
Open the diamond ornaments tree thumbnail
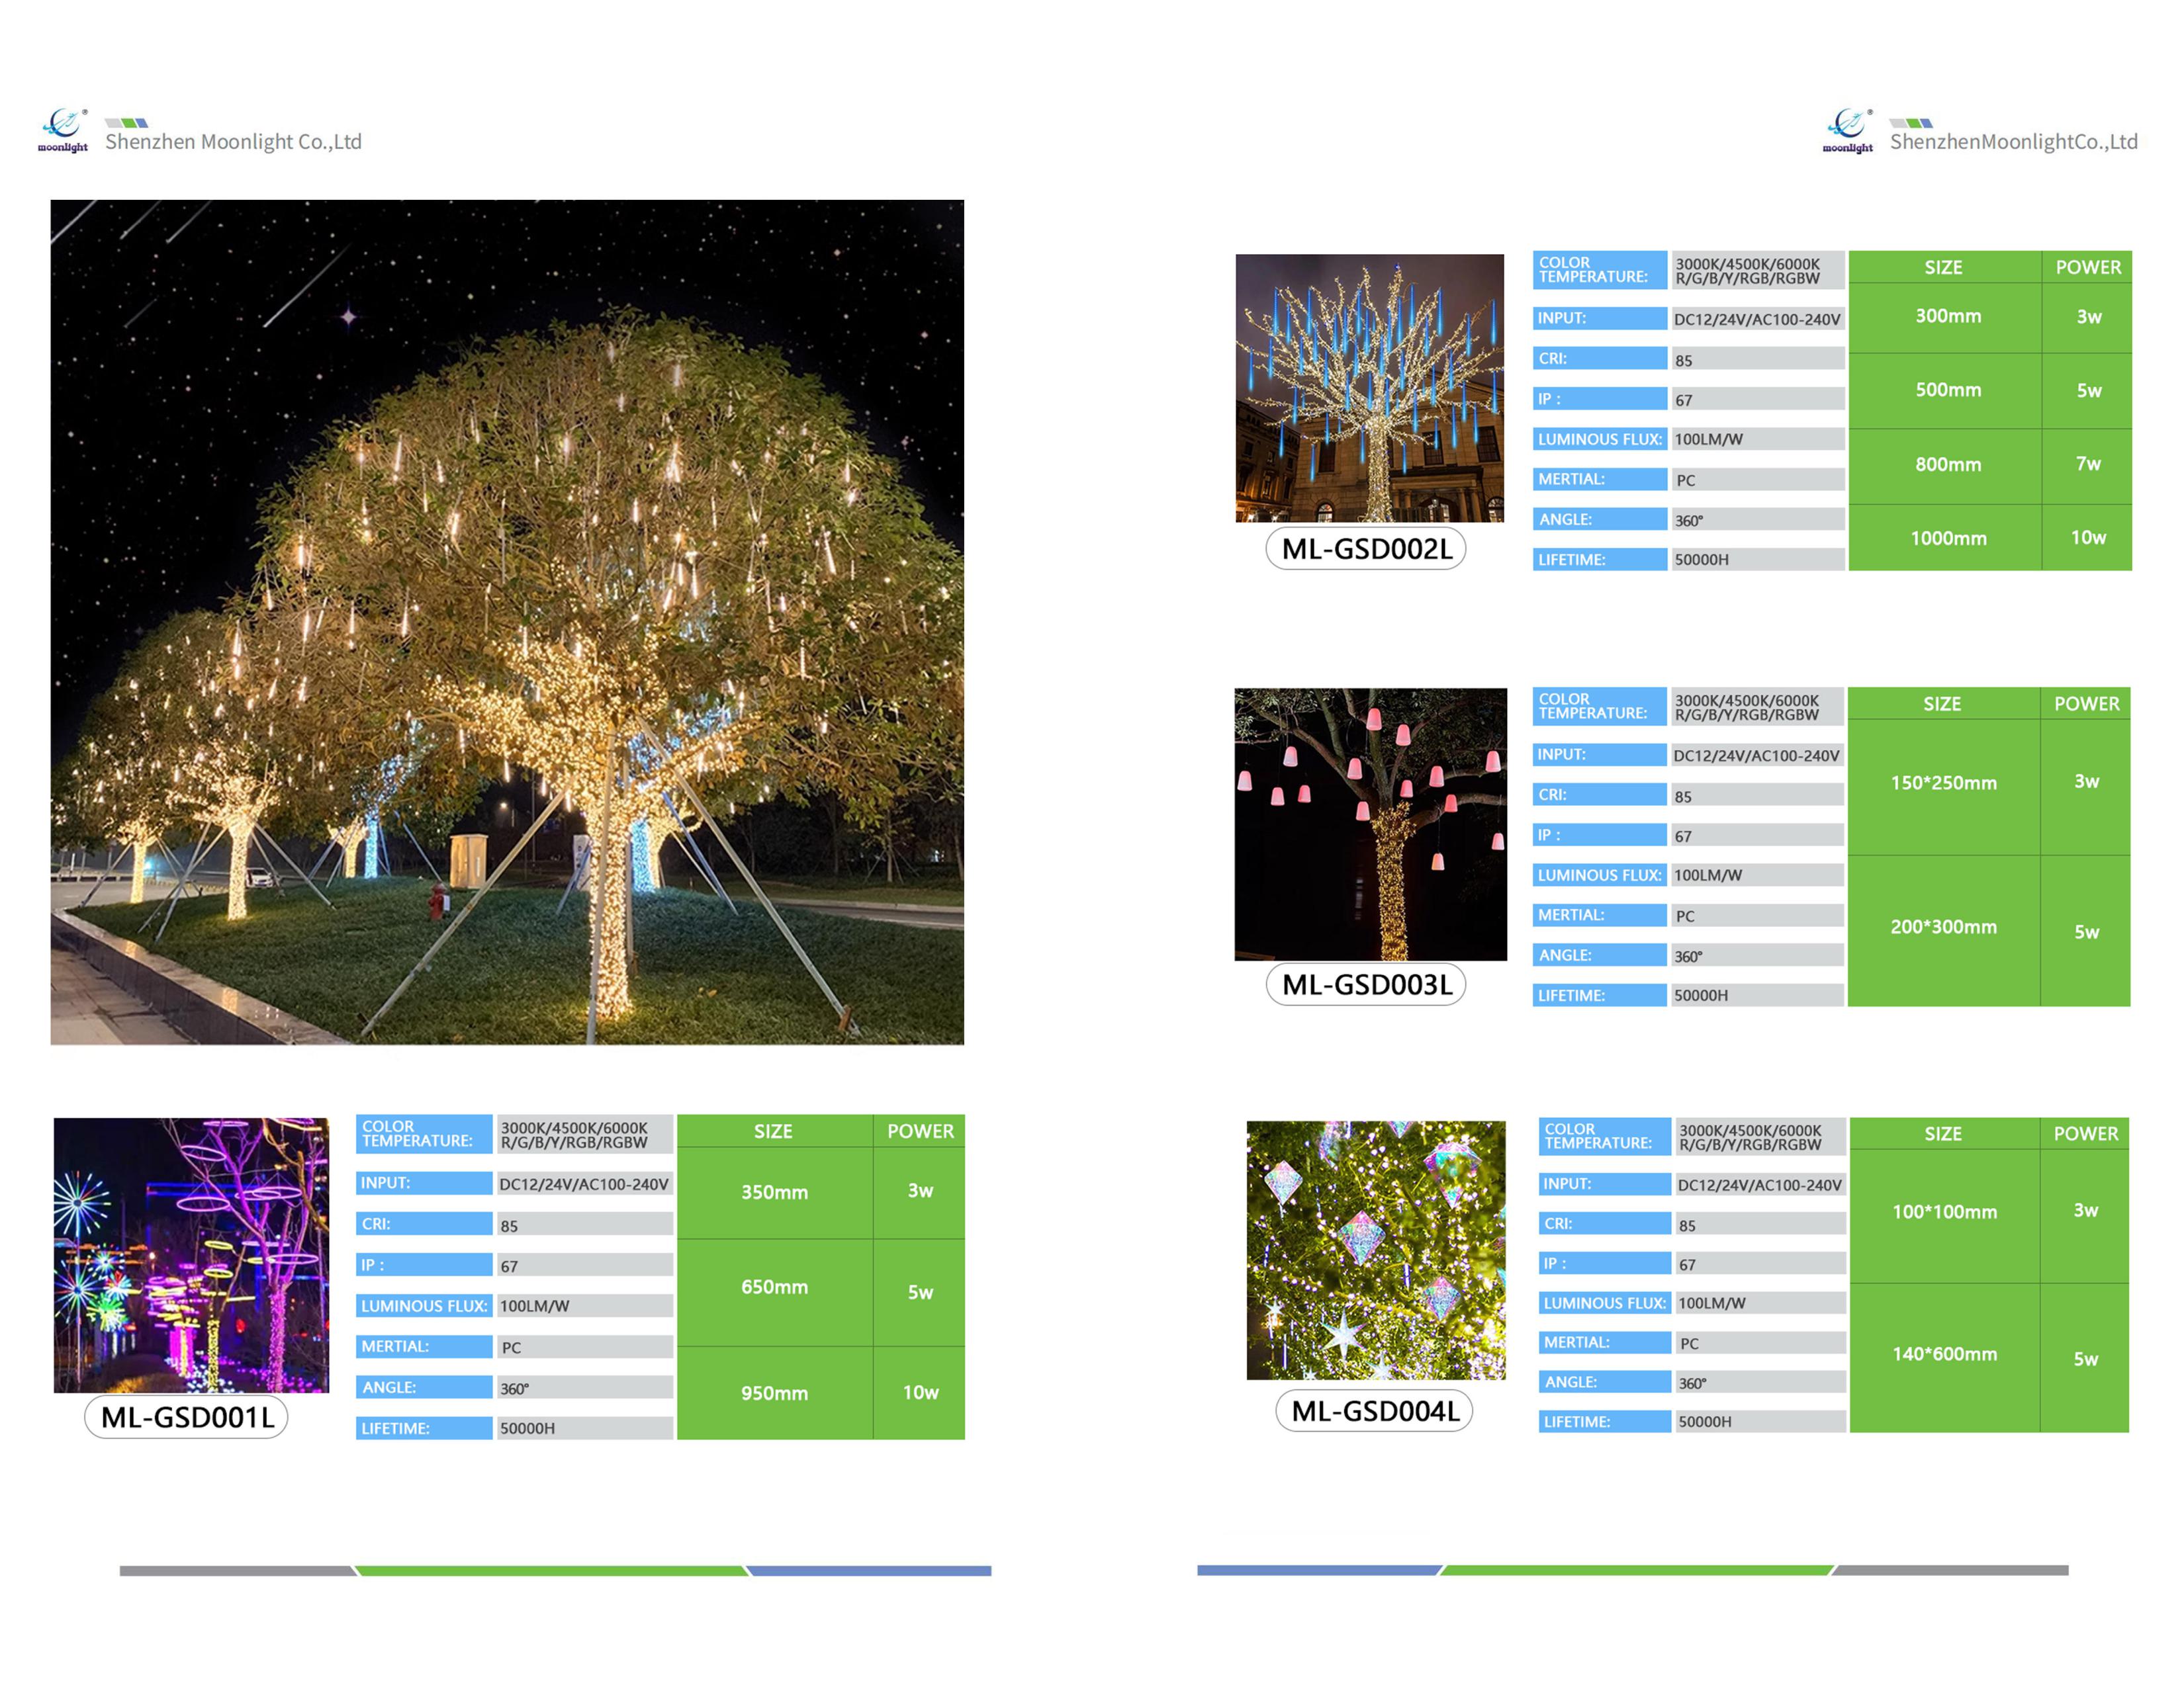[x=1375, y=1249]
